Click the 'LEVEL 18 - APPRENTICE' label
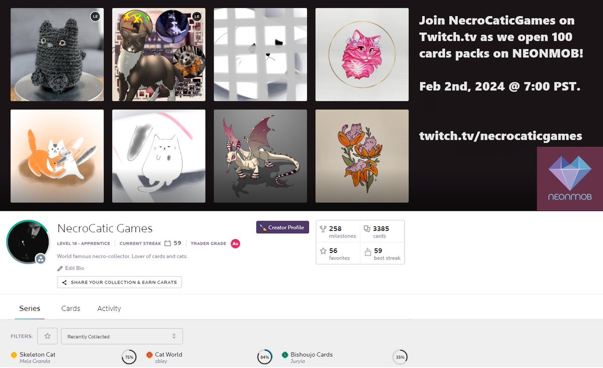 coord(82,243)
